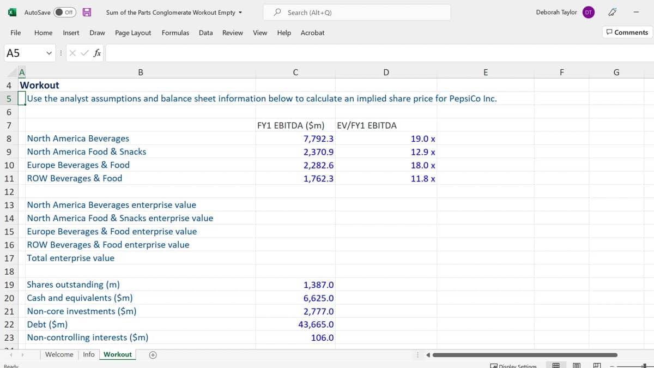Select column E header
The width and height of the screenshot is (654, 368).
pyautogui.click(x=486, y=73)
